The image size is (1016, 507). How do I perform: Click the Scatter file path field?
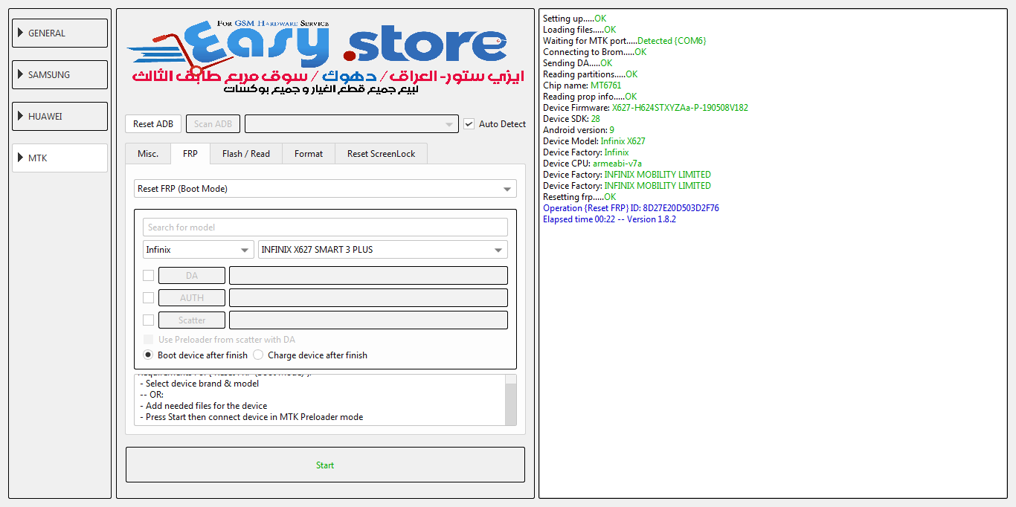[368, 320]
